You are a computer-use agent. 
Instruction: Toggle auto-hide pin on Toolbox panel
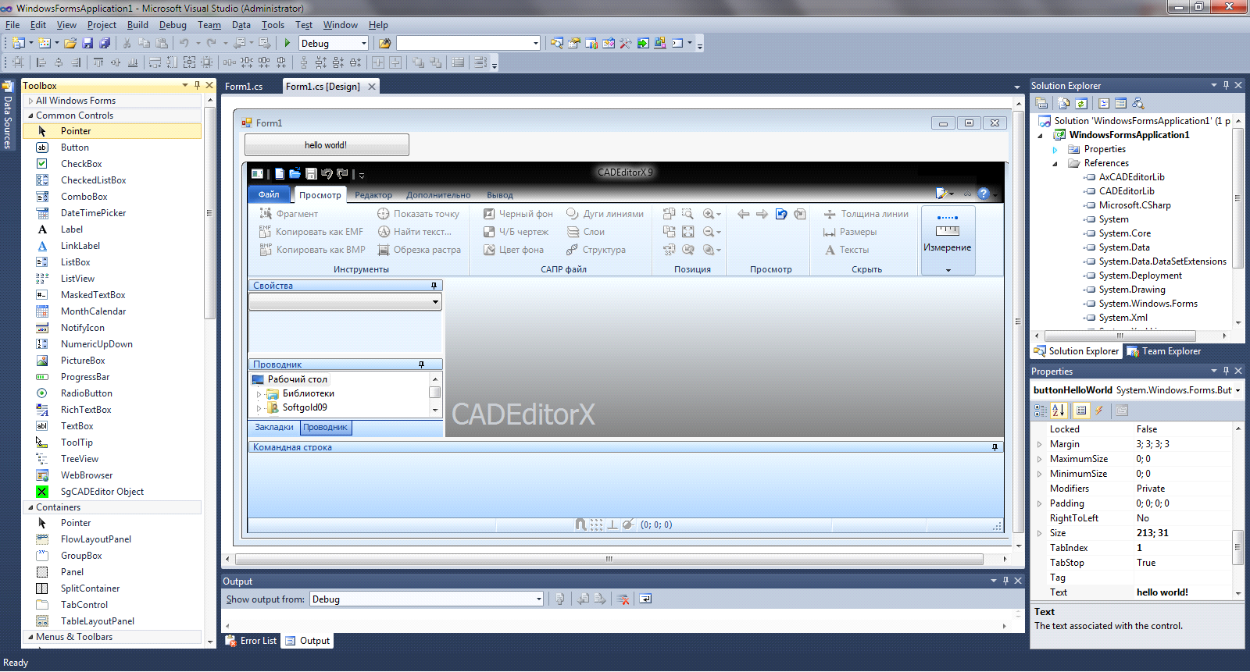pyautogui.click(x=197, y=85)
